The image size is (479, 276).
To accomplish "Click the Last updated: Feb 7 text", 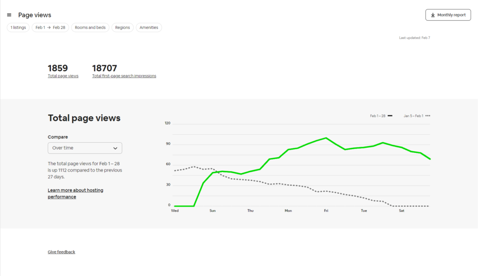I will coord(414,38).
